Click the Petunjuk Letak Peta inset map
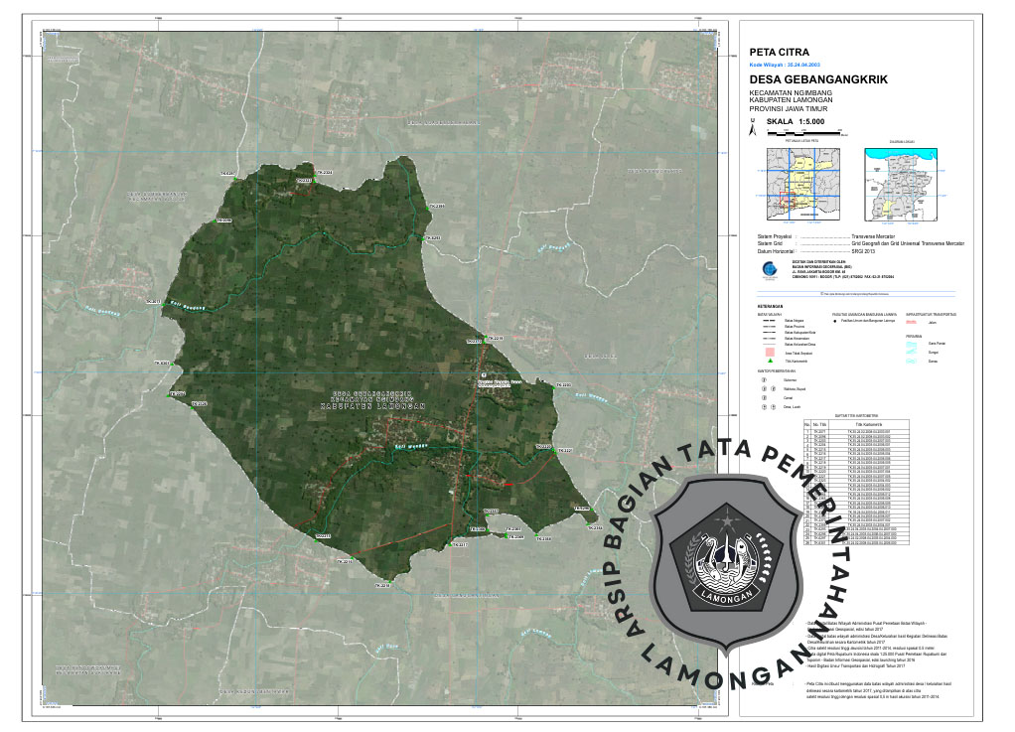The width and height of the screenshot is (1015, 732). click(x=800, y=185)
